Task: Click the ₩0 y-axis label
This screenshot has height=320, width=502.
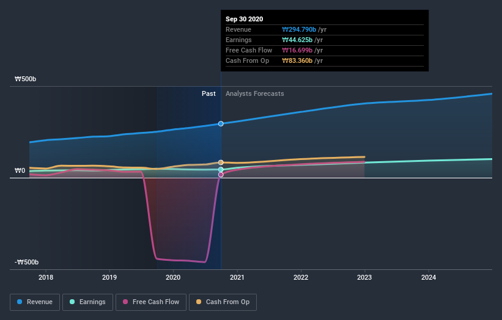Action: pos(20,171)
